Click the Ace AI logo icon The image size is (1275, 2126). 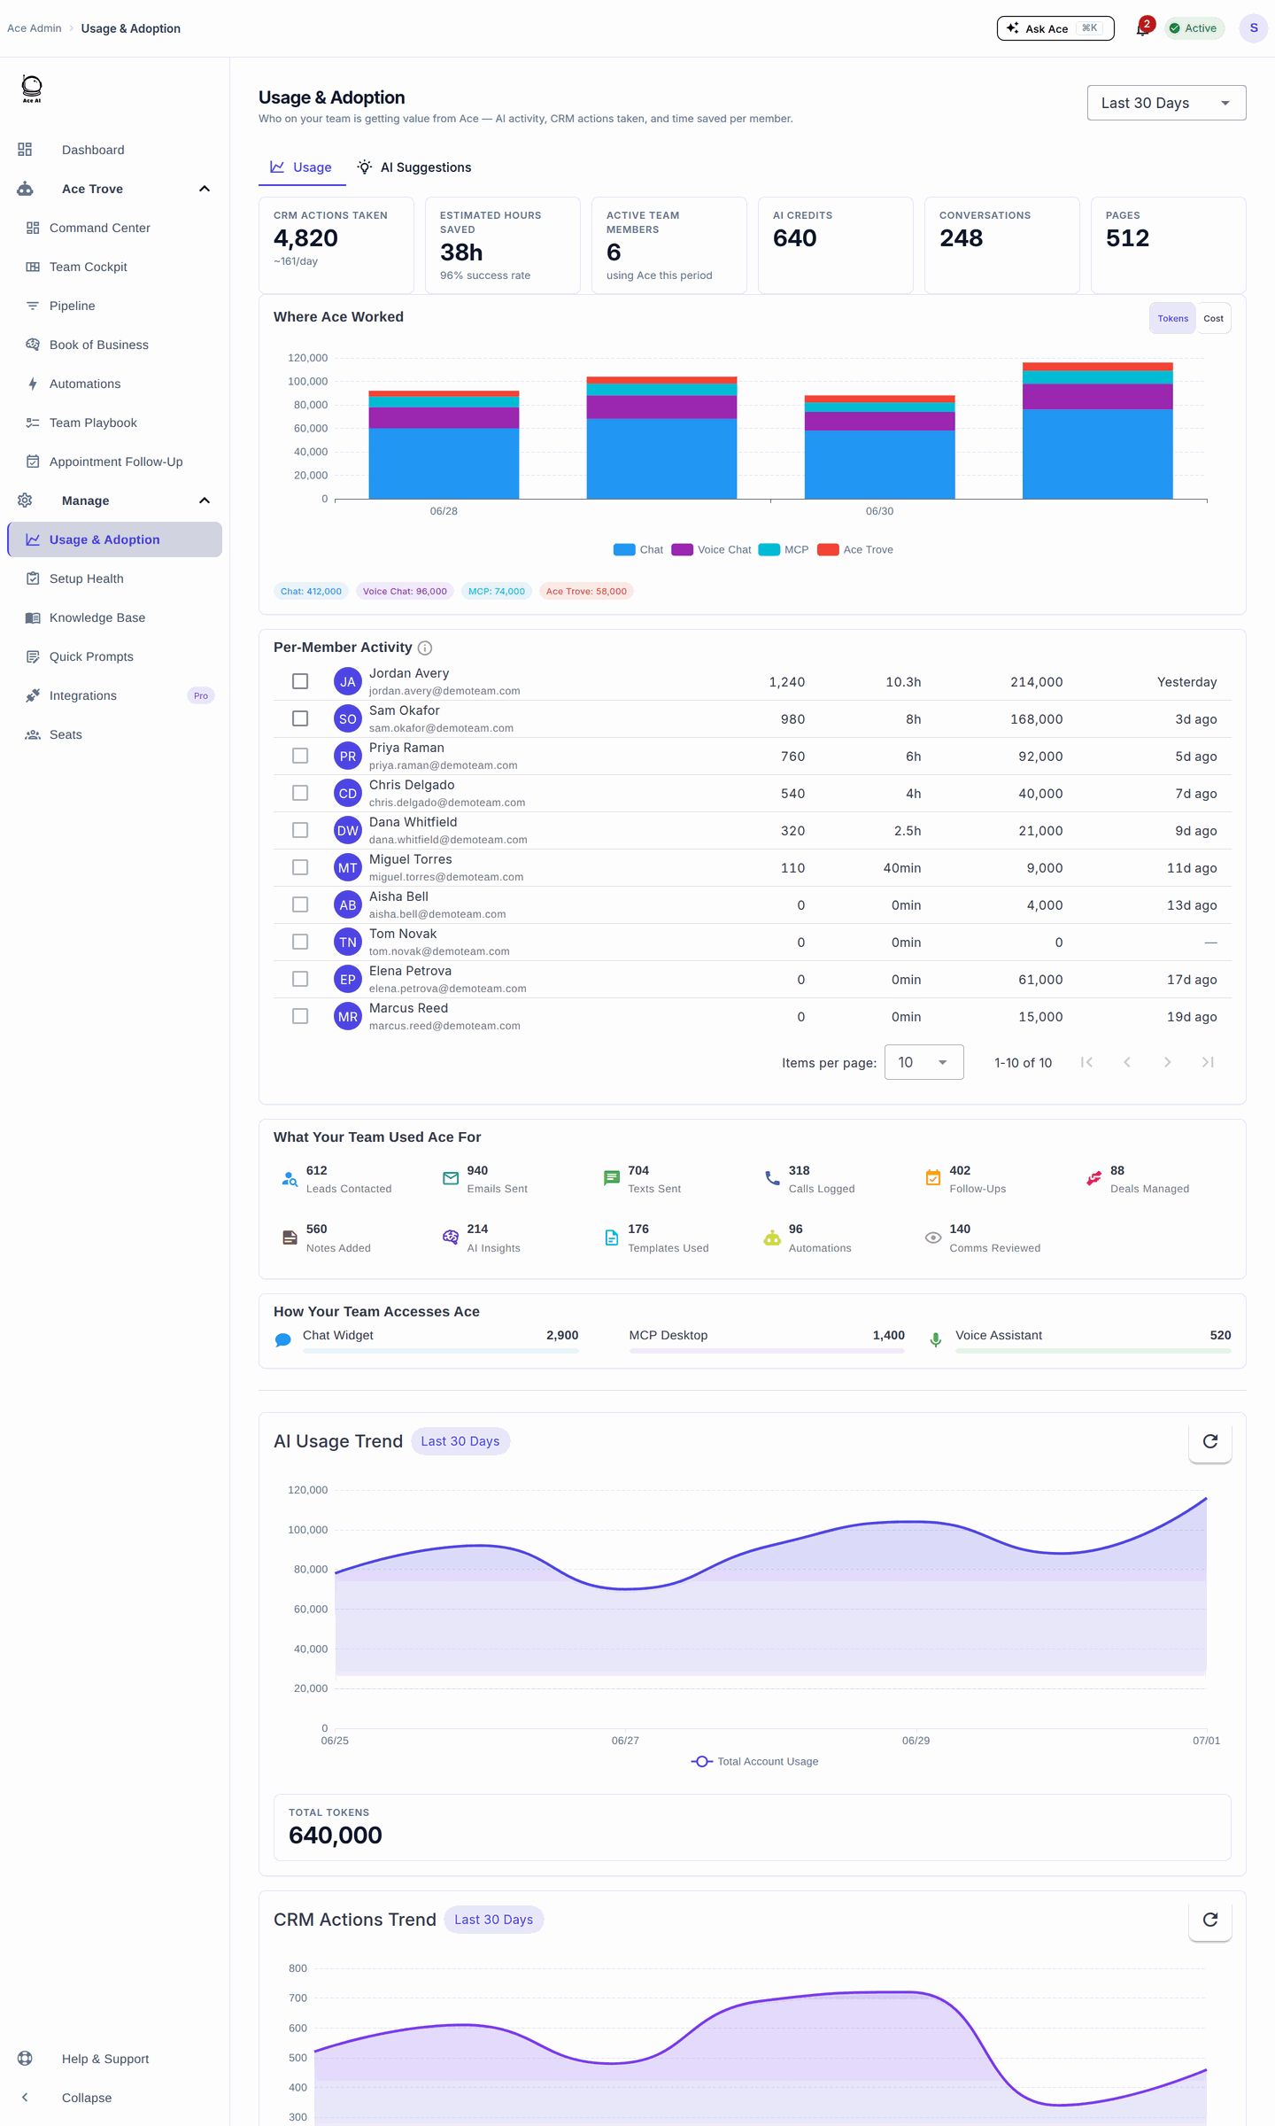point(32,89)
